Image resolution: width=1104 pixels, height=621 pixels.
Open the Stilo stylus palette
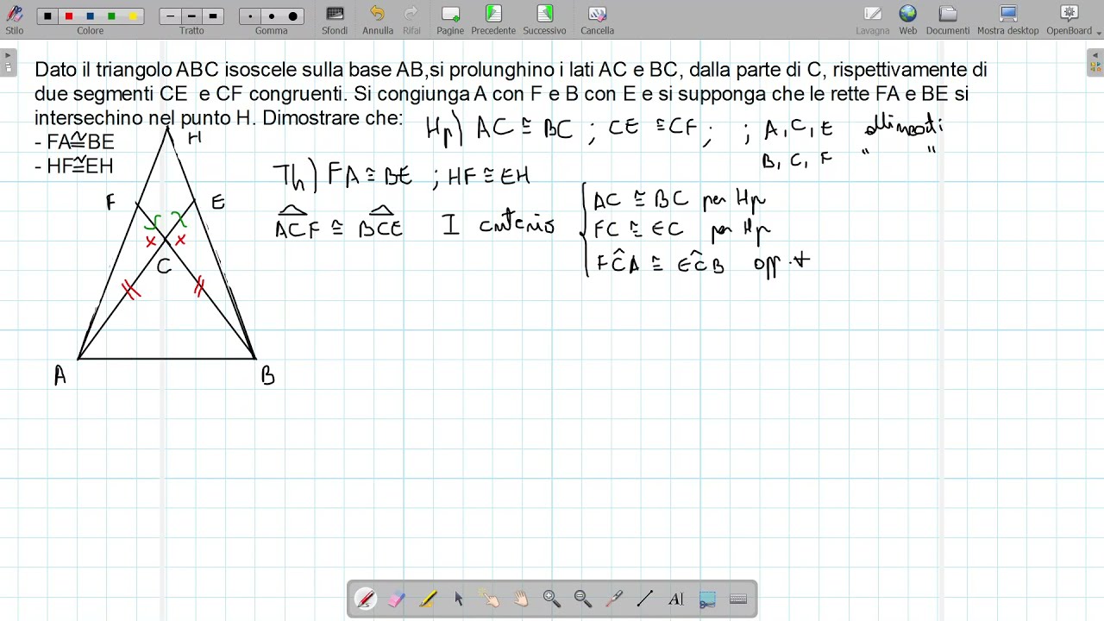pos(15,19)
